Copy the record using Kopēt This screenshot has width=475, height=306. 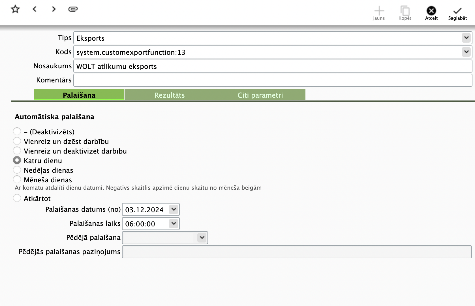point(405,13)
